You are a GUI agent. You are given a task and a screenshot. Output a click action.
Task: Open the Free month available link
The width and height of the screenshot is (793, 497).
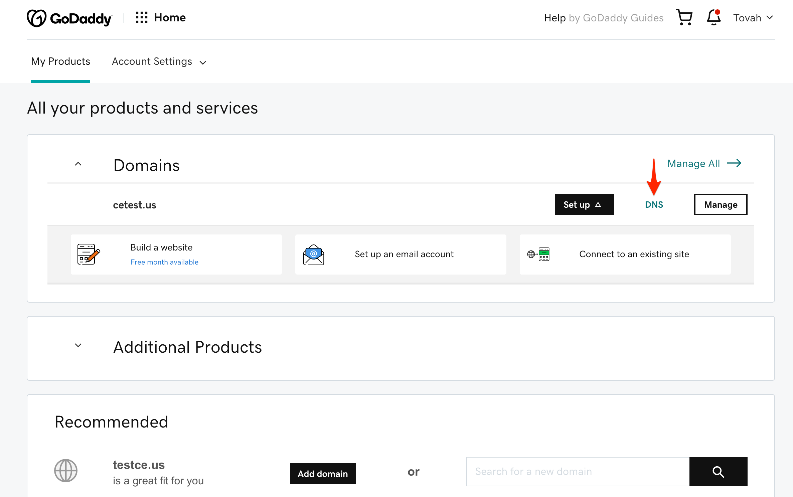[x=164, y=262]
